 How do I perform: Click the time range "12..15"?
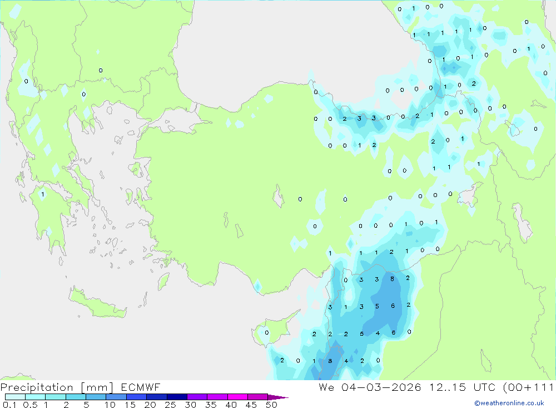point(448,387)
